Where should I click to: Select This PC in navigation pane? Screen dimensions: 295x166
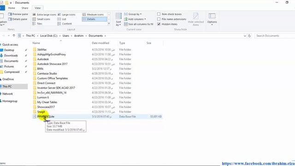(x=7, y=86)
